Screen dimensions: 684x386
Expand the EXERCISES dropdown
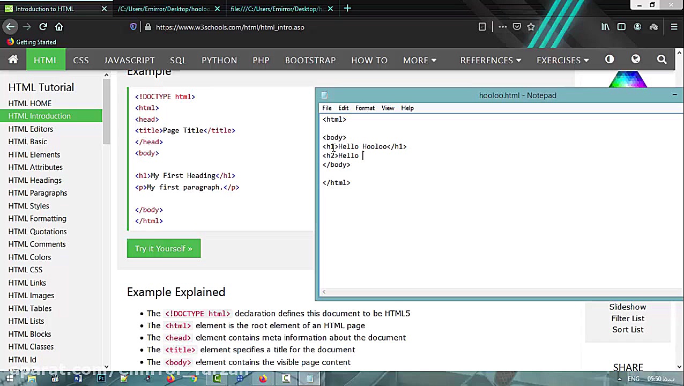[x=562, y=60]
